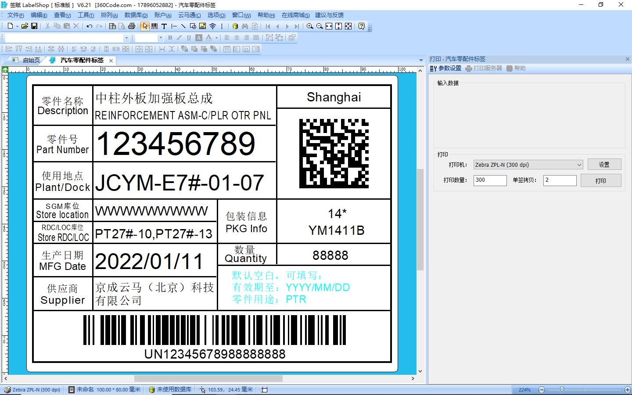The height and width of the screenshot is (395, 632).
Task: Click the 设置 printer settings button
Action: [604, 165]
